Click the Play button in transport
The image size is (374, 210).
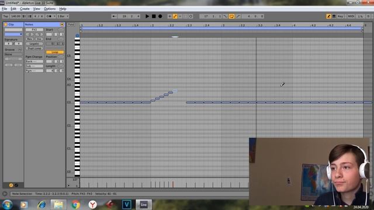tap(147, 16)
